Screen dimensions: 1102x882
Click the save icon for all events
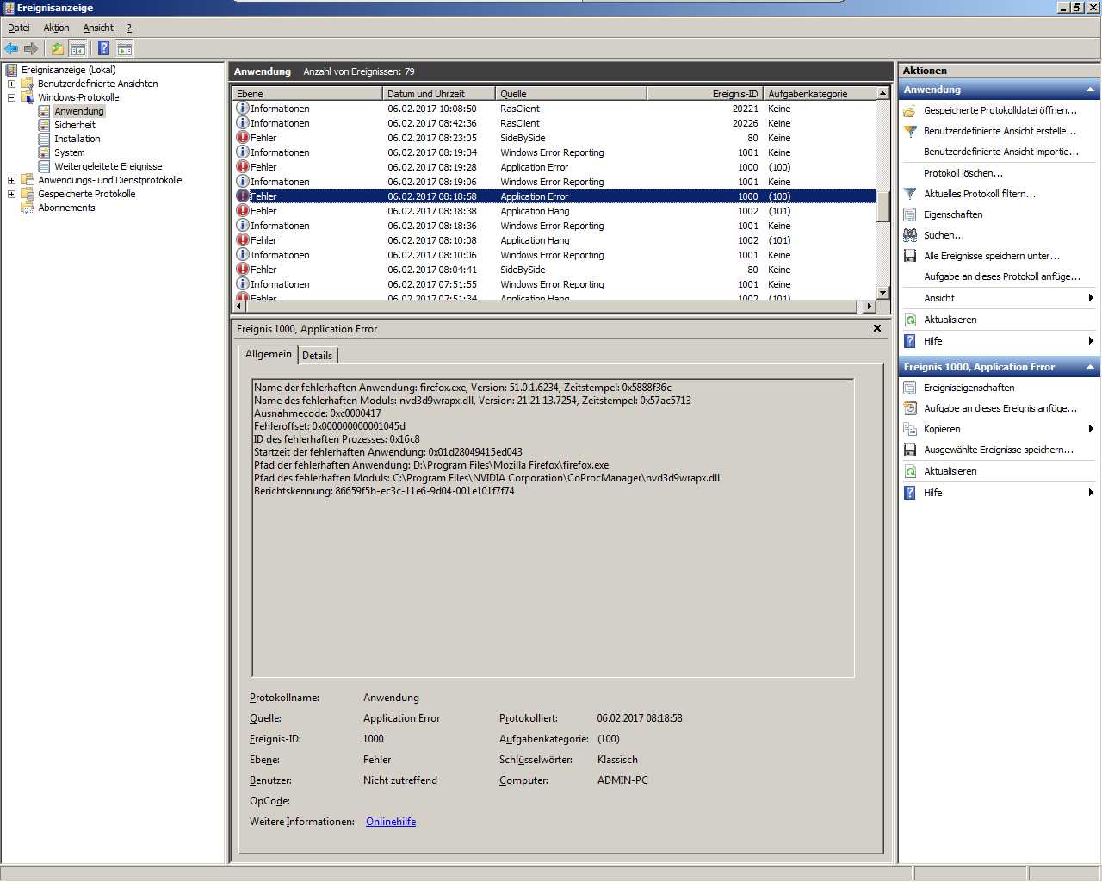tap(910, 256)
